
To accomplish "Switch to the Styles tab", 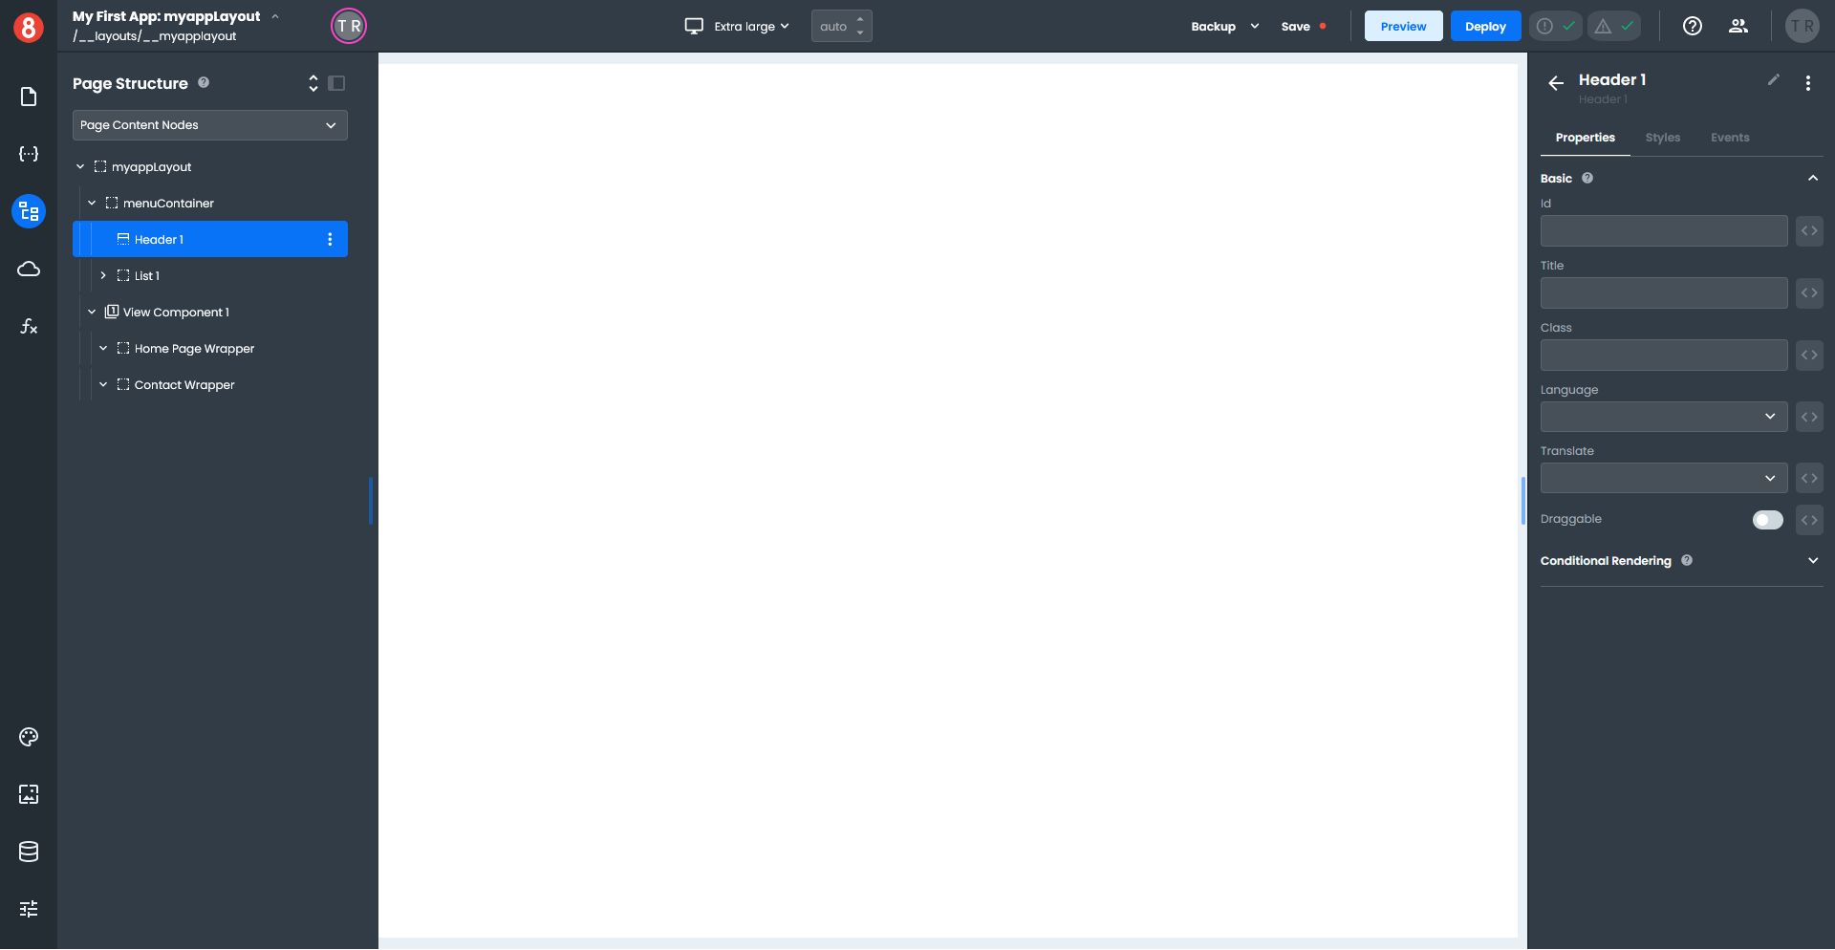I will coord(1662,138).
